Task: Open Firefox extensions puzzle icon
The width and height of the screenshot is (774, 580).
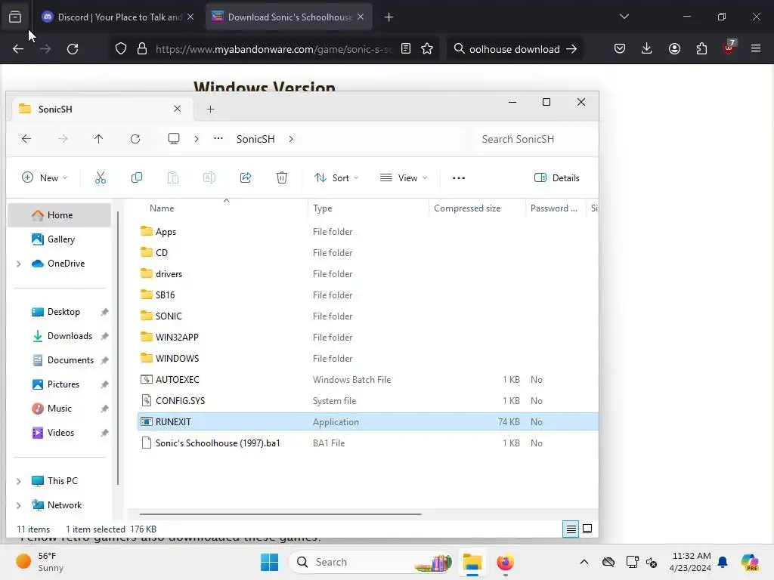Action: (x=702, y=49)
